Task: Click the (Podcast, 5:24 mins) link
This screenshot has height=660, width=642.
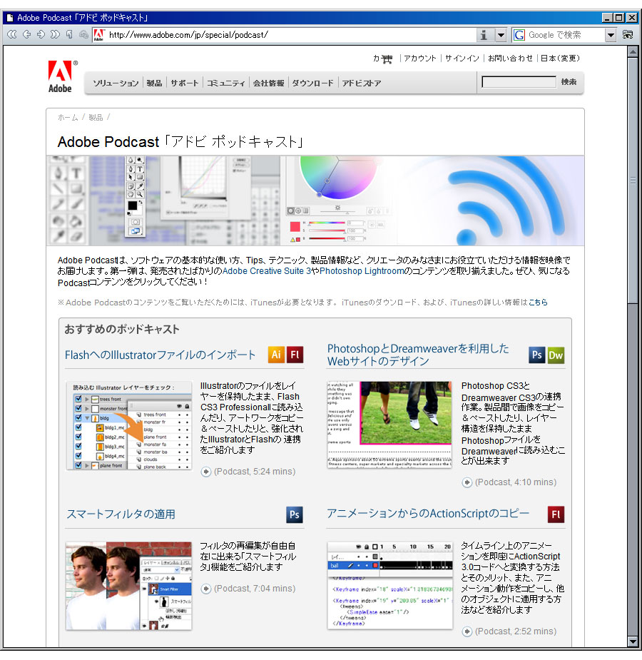Action: coord(255,472)
